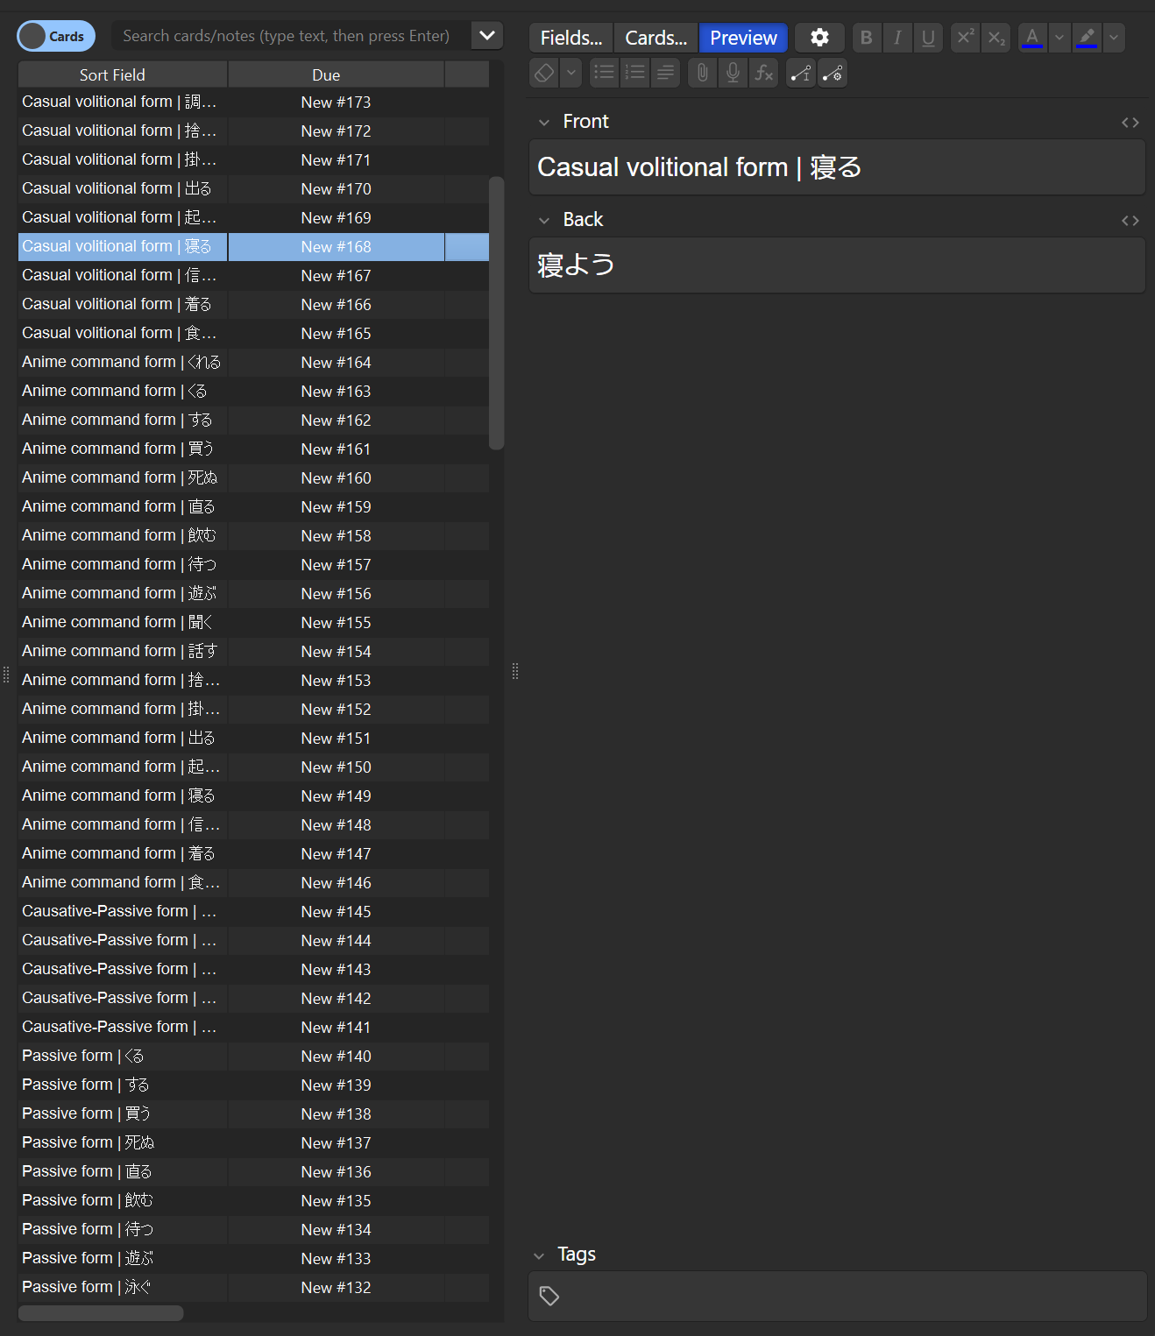Collapse the Back field
The height and width of the screenshot is (1336, 1155).
click(544, 220)
